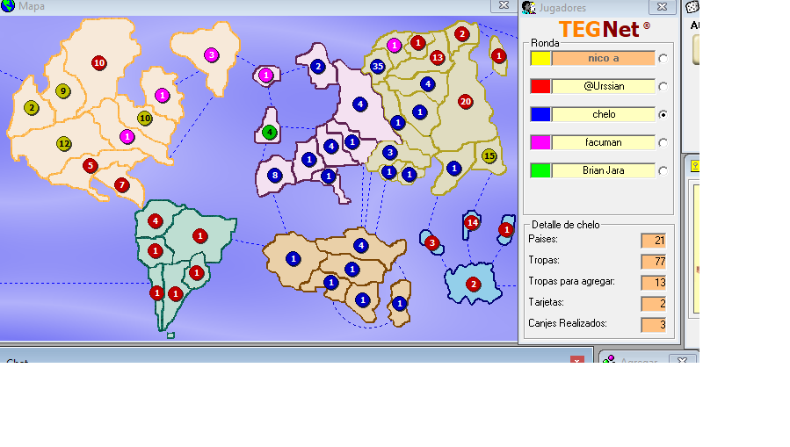
Task: Click chelo's blue color swatch
Action: (x=540, y=115)
